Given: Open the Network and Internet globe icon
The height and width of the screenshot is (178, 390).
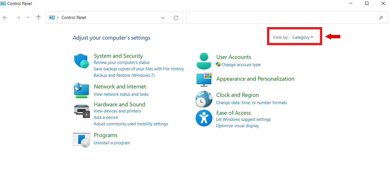Looking at the screenshot, I should (81, 90).
